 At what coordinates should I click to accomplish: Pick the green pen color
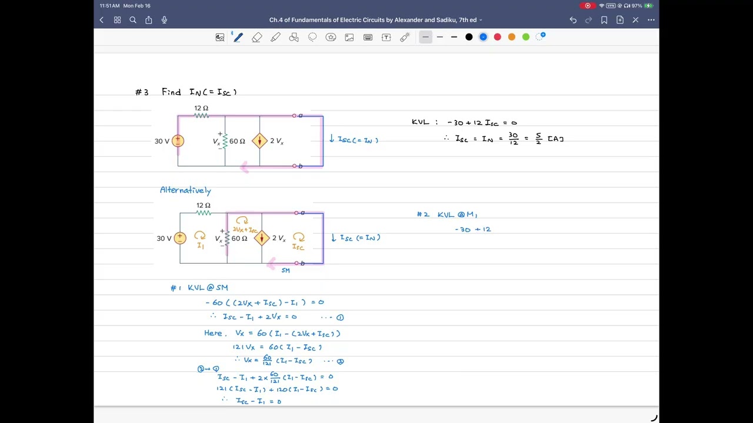coord(526,37)
